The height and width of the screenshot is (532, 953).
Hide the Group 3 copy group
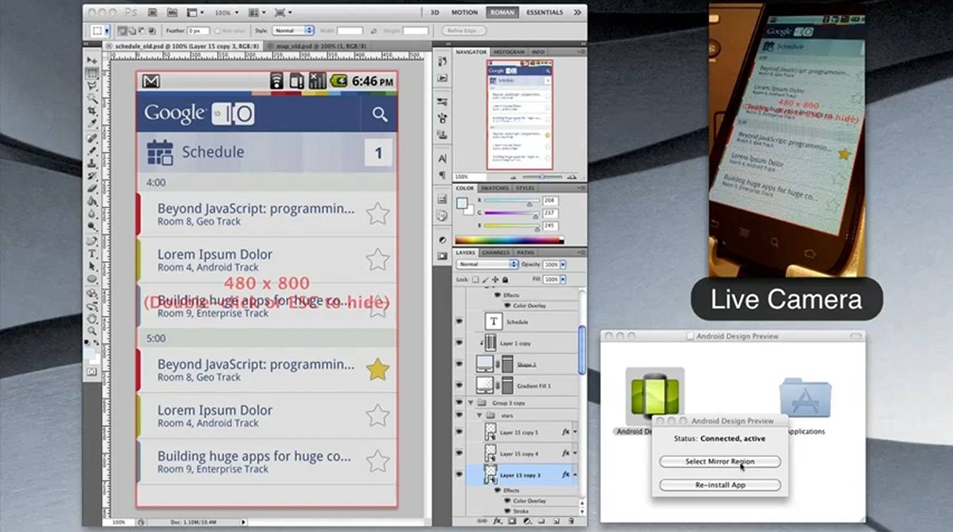pyautogui.click(x=459, y=403)
